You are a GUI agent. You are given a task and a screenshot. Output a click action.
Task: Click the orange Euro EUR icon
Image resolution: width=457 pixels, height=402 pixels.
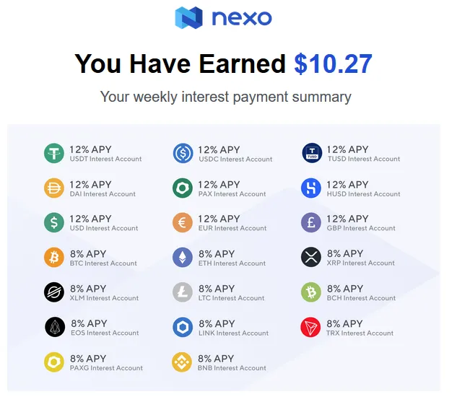pyautogui.click(x=183, y=222)
